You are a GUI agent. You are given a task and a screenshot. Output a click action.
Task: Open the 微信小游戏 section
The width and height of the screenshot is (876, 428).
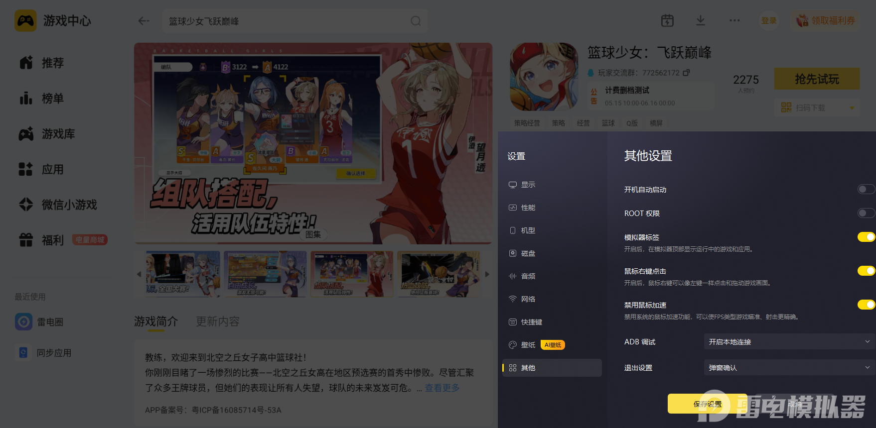(58, 205)
